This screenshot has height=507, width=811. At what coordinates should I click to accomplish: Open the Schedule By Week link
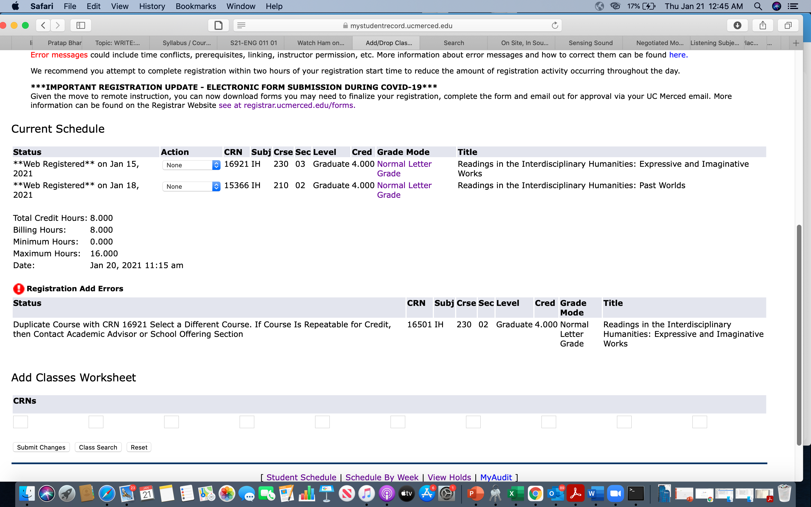click(382, 477)
